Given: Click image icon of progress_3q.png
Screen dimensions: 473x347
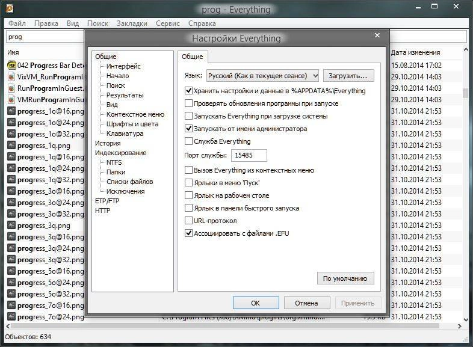Looking at the screenshot, I should pos(11,226).
